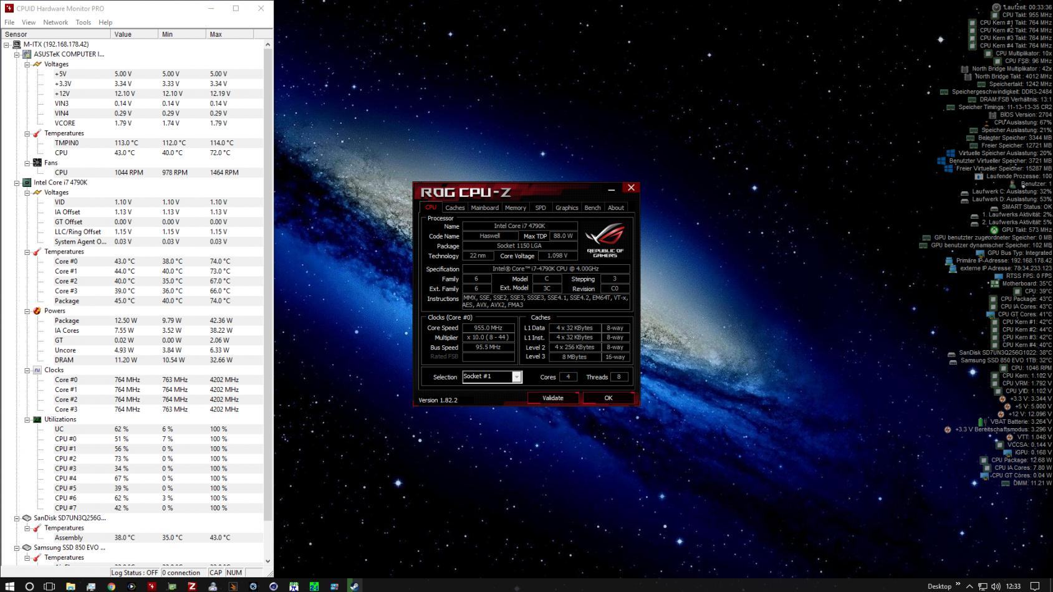
Task: Switch to the Caches tab in CPU-Z
Action: point(454,208)
